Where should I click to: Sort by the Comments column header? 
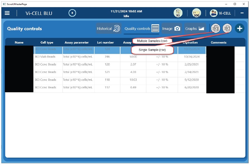click(x=218, y=42)
